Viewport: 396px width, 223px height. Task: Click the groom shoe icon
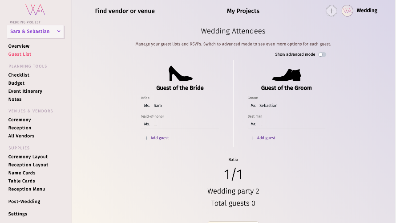coord(287,75)
